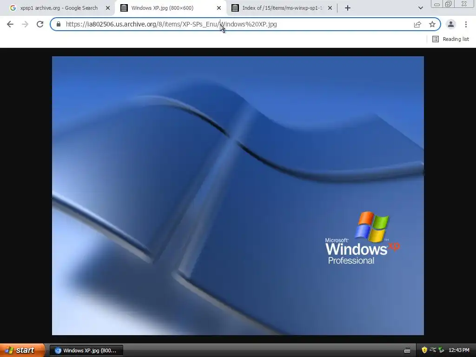
Task: Close the Index of /15/items tab
Action: point(330,8)
